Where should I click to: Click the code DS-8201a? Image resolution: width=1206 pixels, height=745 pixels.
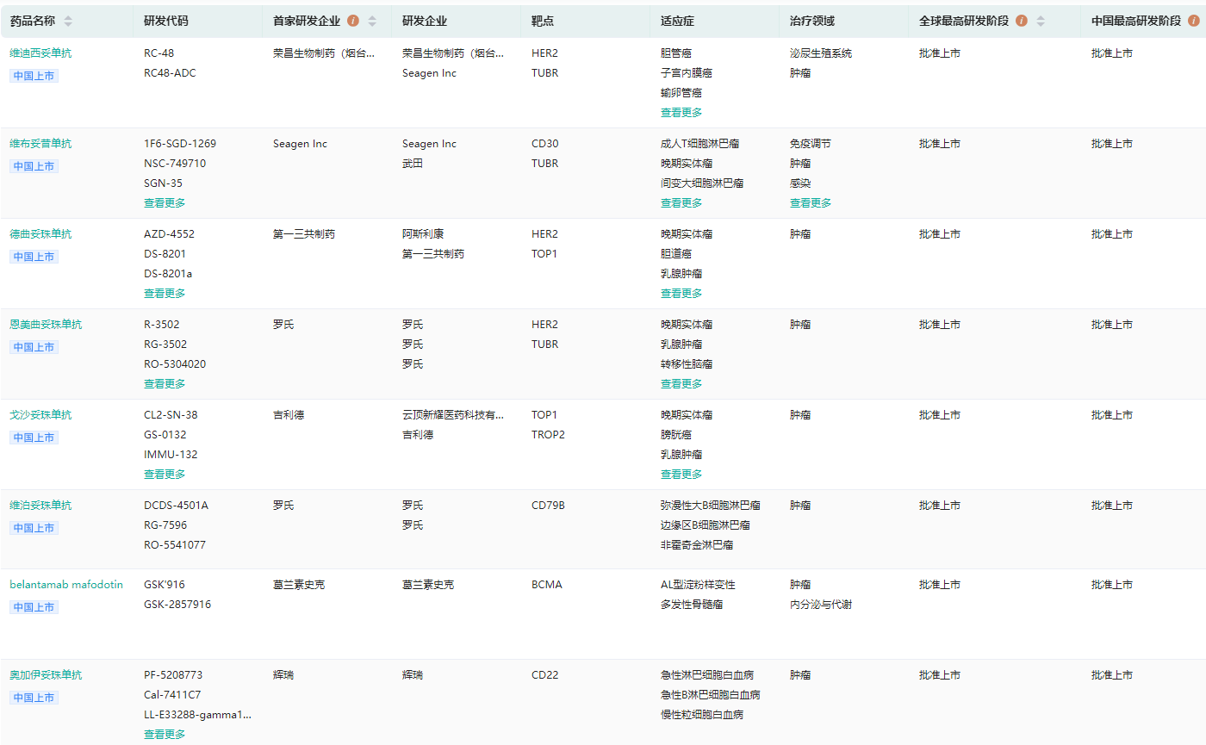tap(168, 274)
